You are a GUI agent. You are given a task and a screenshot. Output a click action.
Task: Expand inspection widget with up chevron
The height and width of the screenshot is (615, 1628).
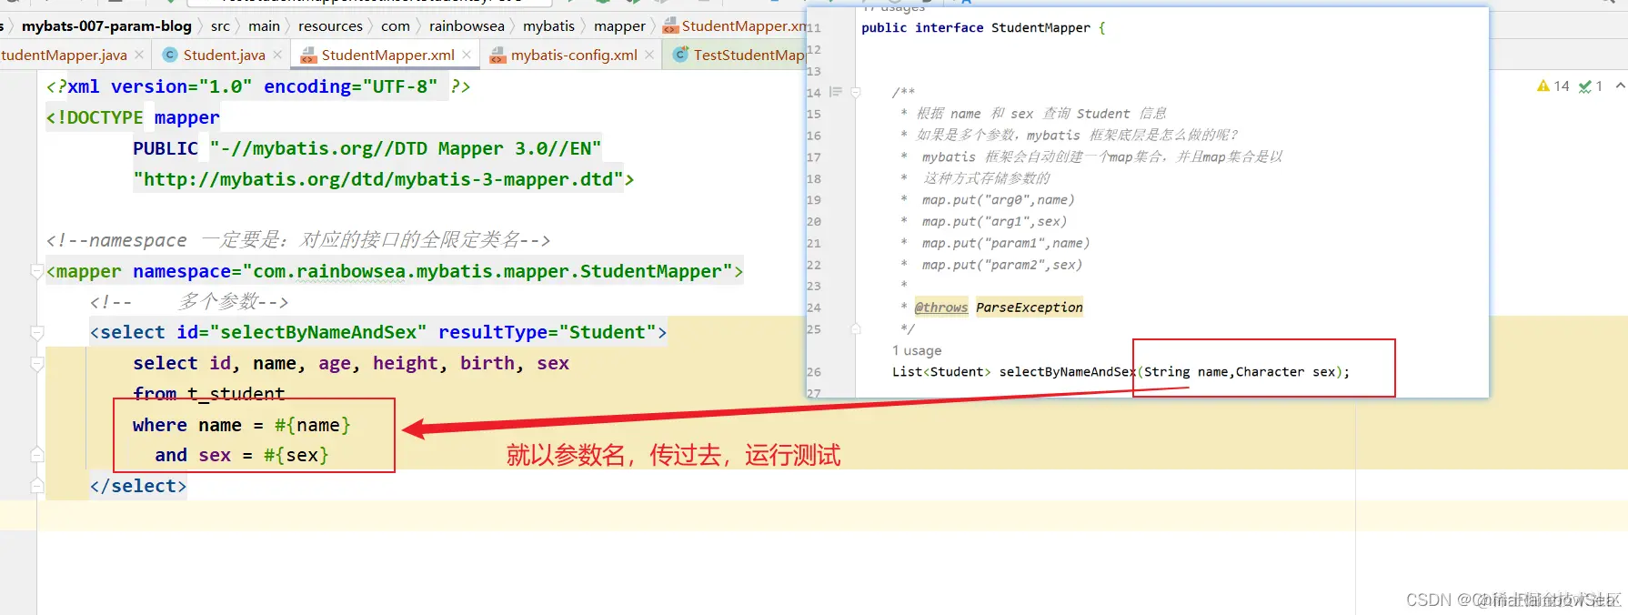pos(1620,86)
